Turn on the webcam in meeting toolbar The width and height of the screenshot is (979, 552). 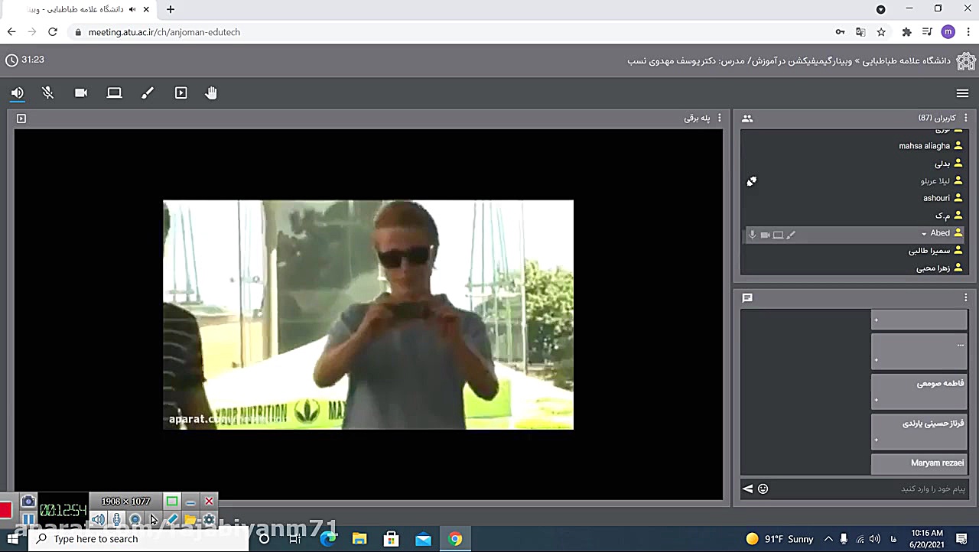point(81,93)
